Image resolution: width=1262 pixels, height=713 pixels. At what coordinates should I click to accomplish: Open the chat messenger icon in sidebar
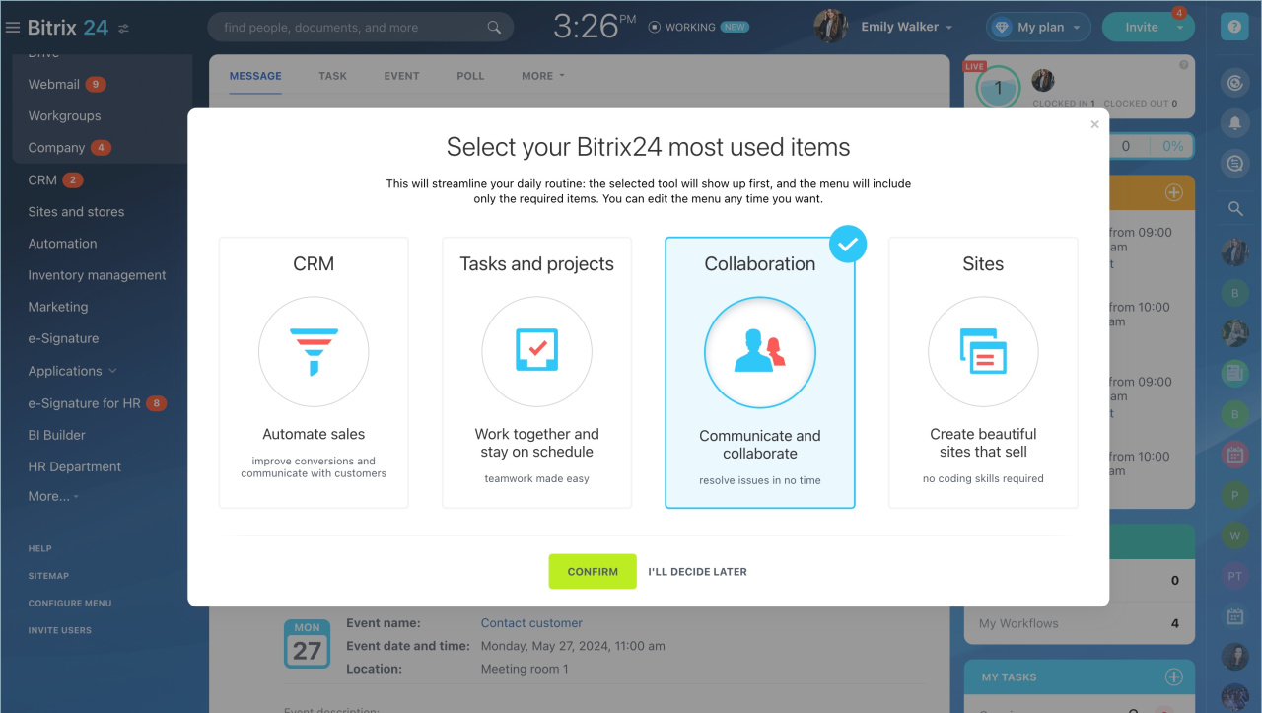pyautogui.click(x=1234, y=164)
